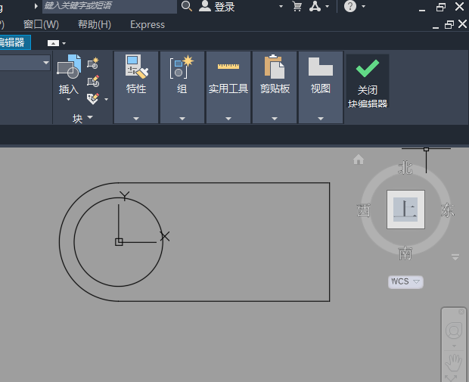Viewport: 469px width, 382px height.
Task: Open the Autodesk App Store cart icon
Action: (x=297, y=7)
